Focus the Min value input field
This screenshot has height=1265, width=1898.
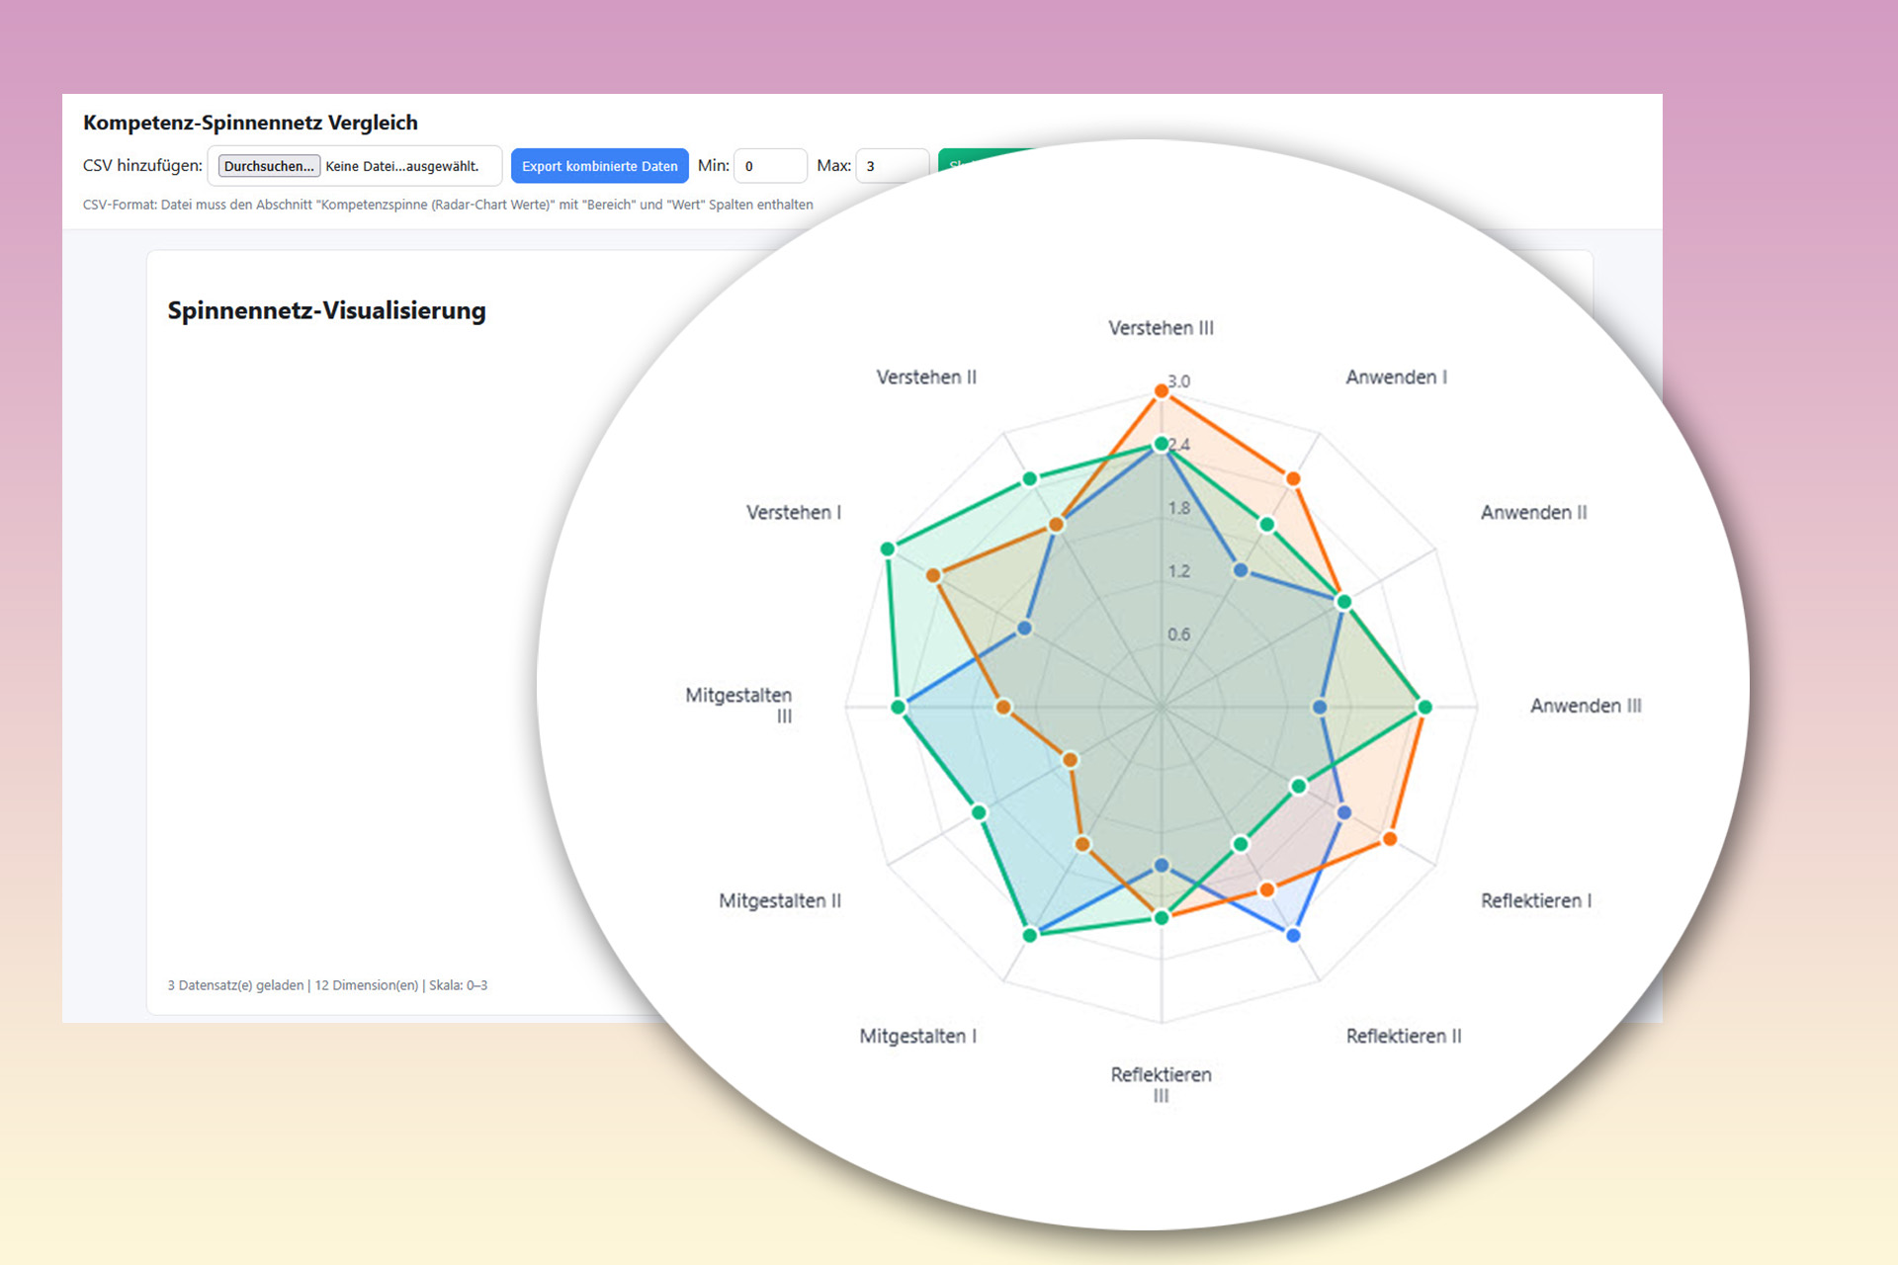tap(770, 166)
